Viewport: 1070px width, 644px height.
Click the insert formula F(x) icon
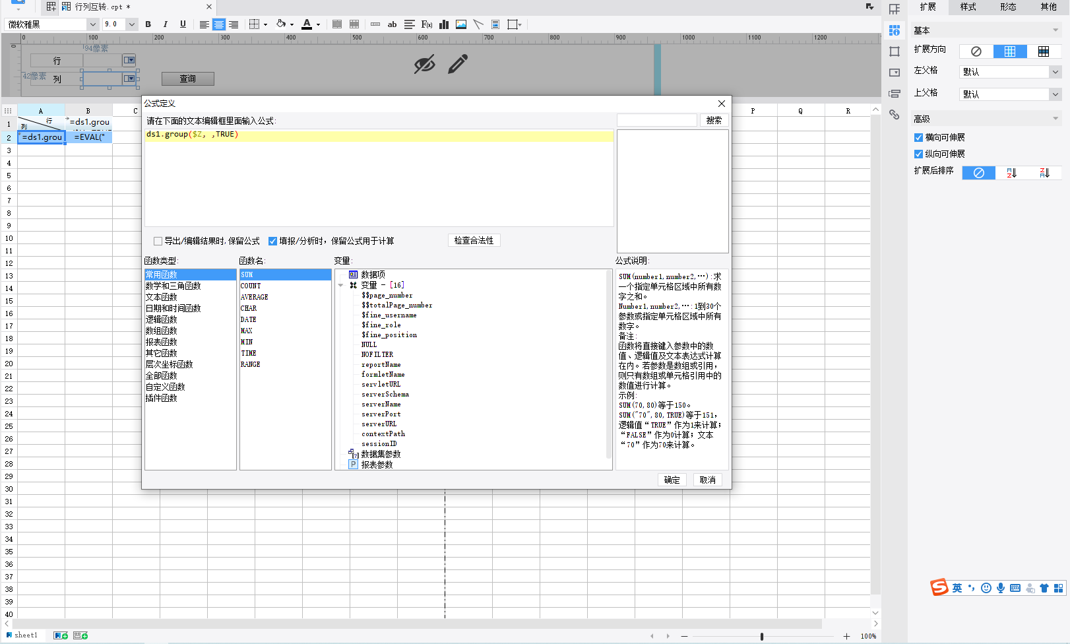coord(427,24)
